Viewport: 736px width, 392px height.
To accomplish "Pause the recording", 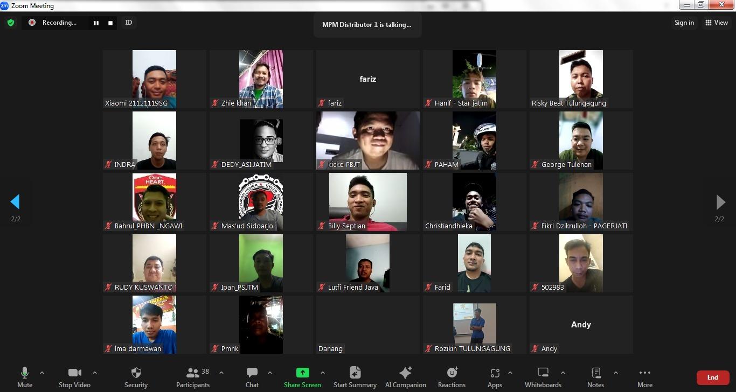I will click(x=96, y=23).
